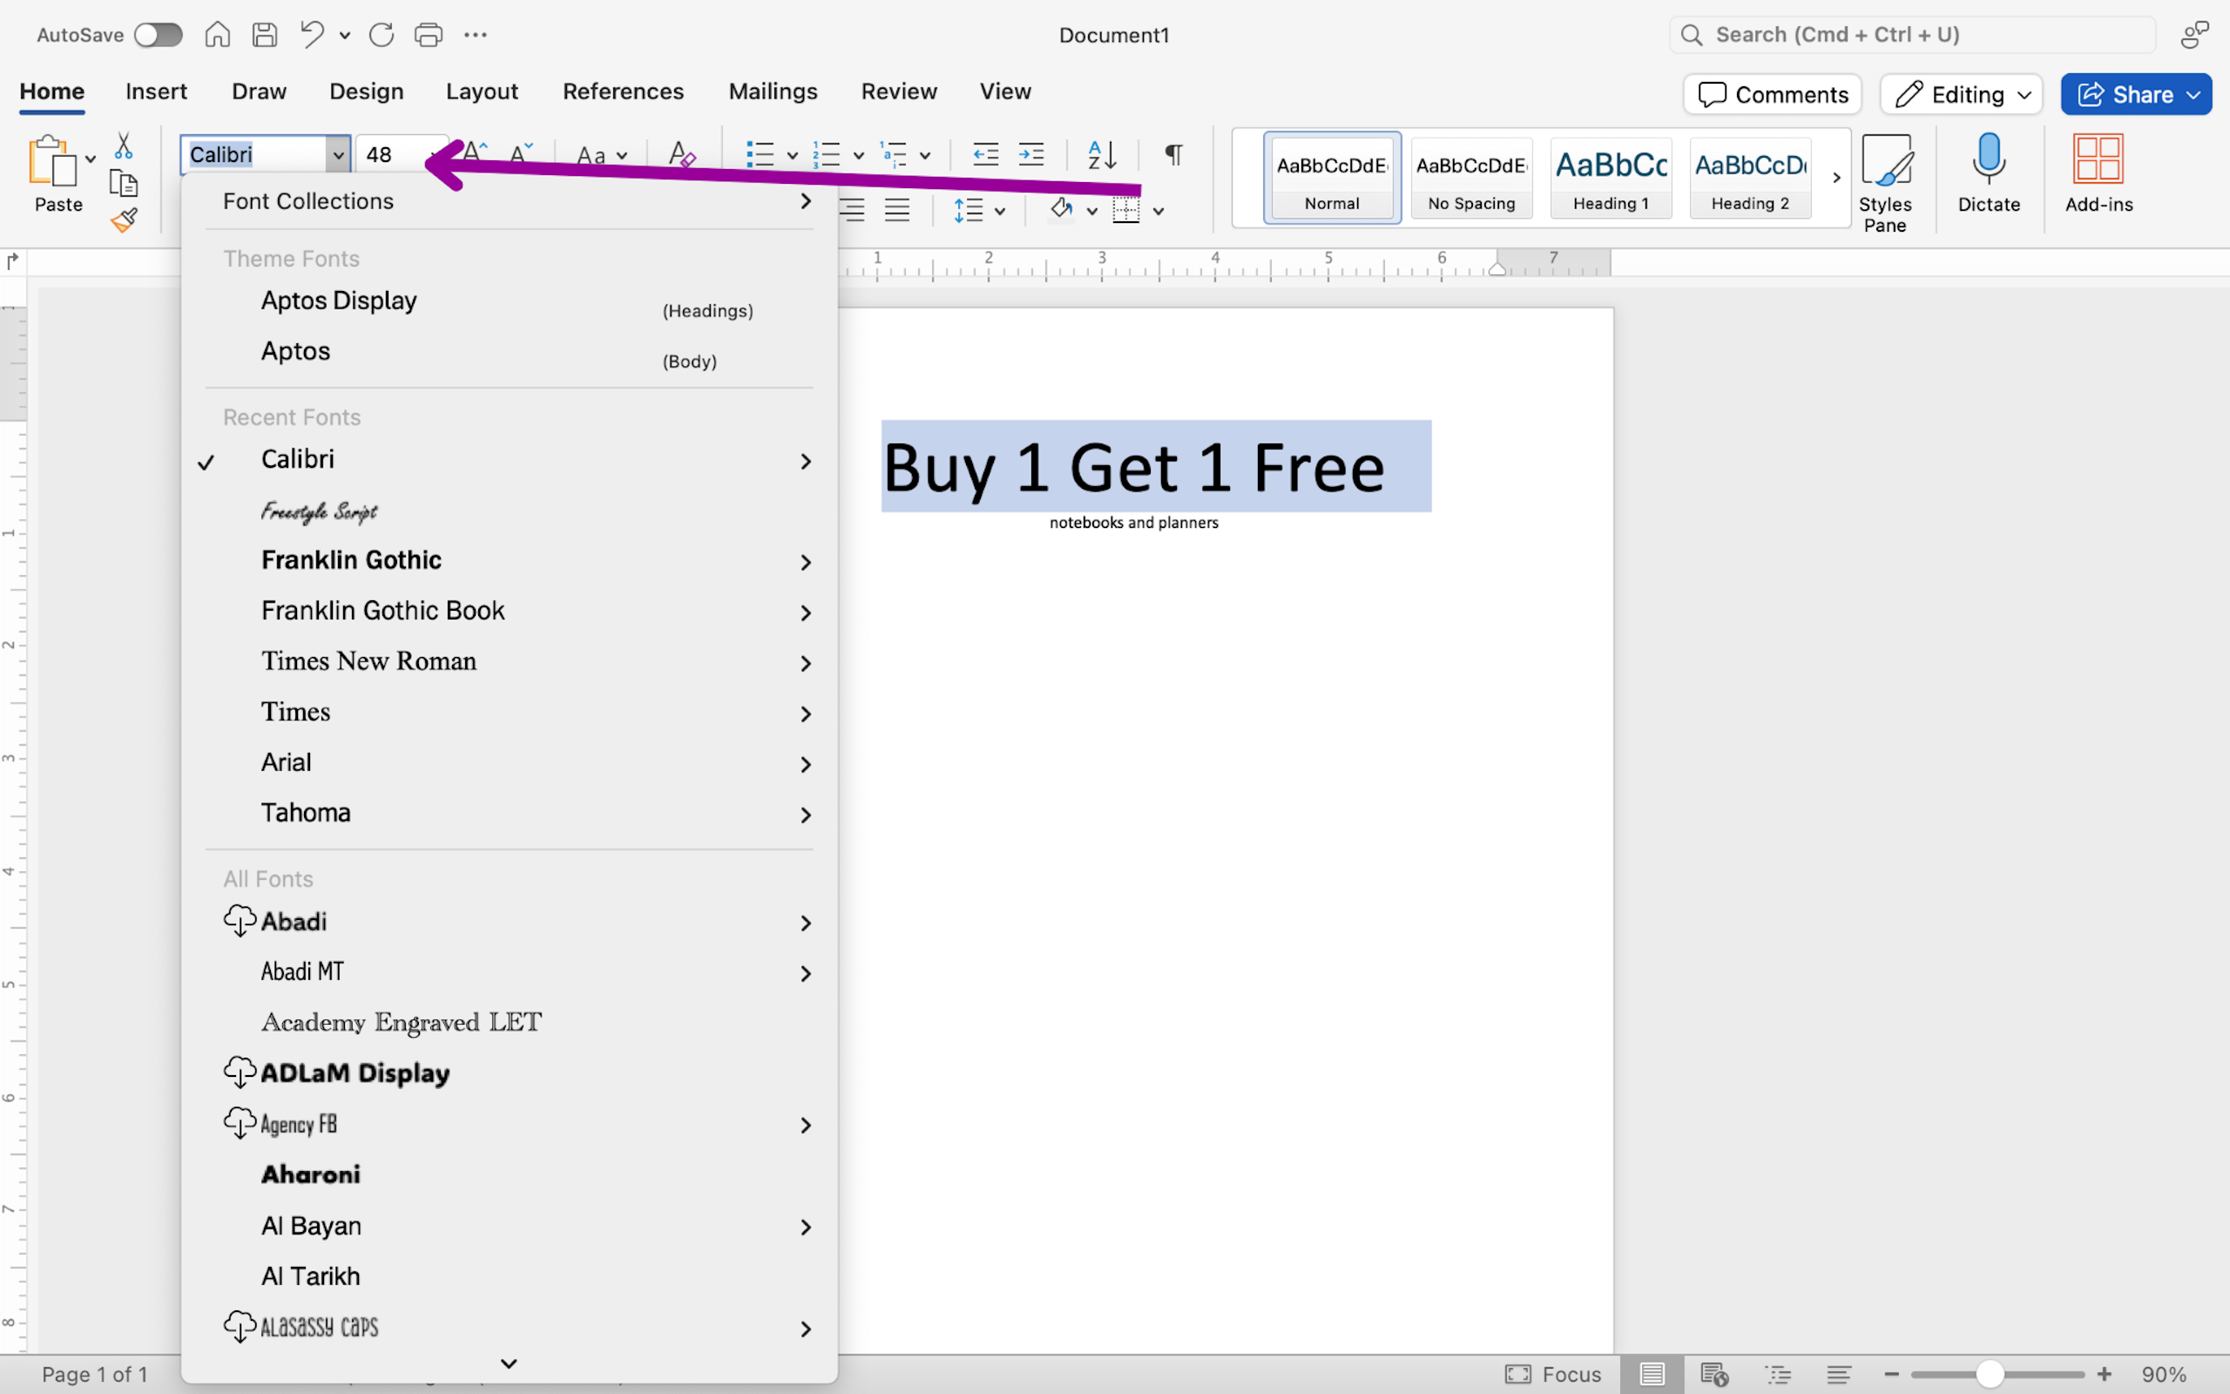Screen dimensions: 2230x1394
Task: Open the Design tab
Action: click(x=366, y=91)
